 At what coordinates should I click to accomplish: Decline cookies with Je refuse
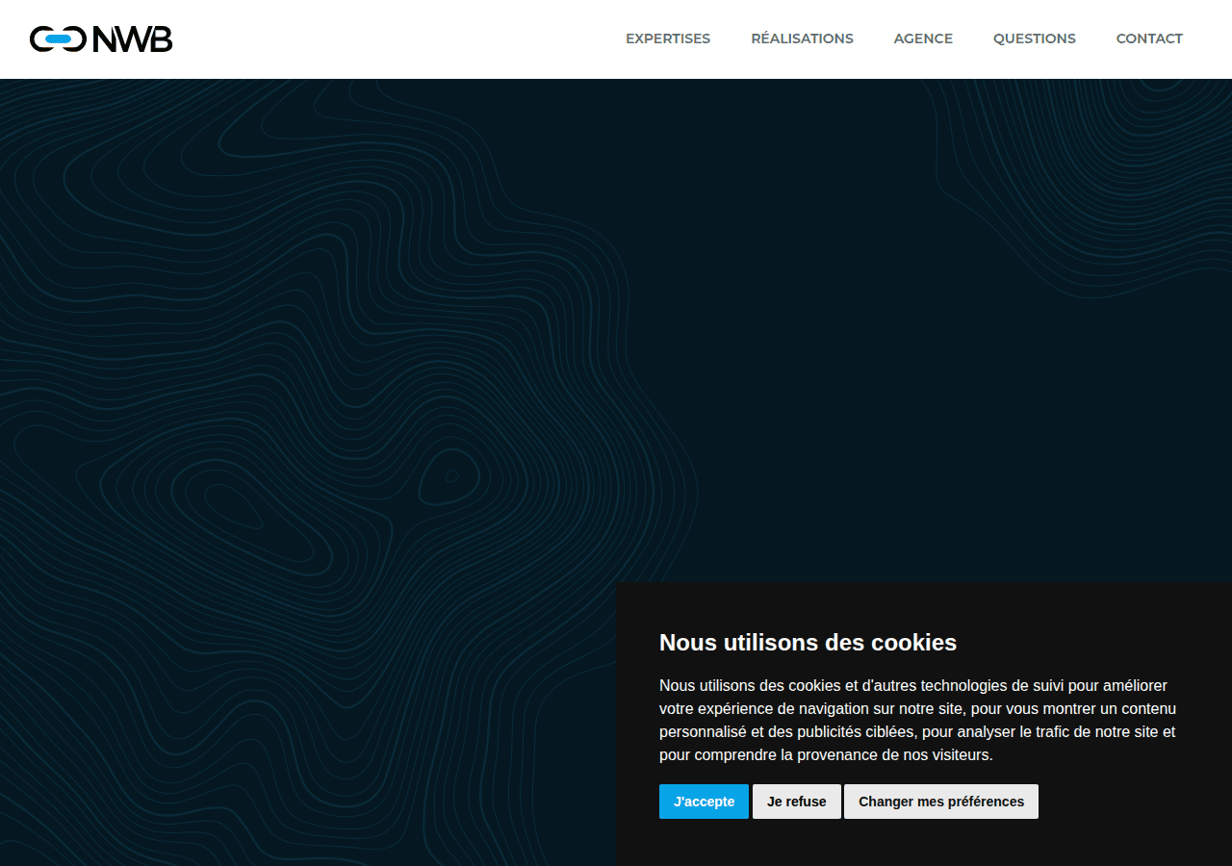click(x=797, y=802)
